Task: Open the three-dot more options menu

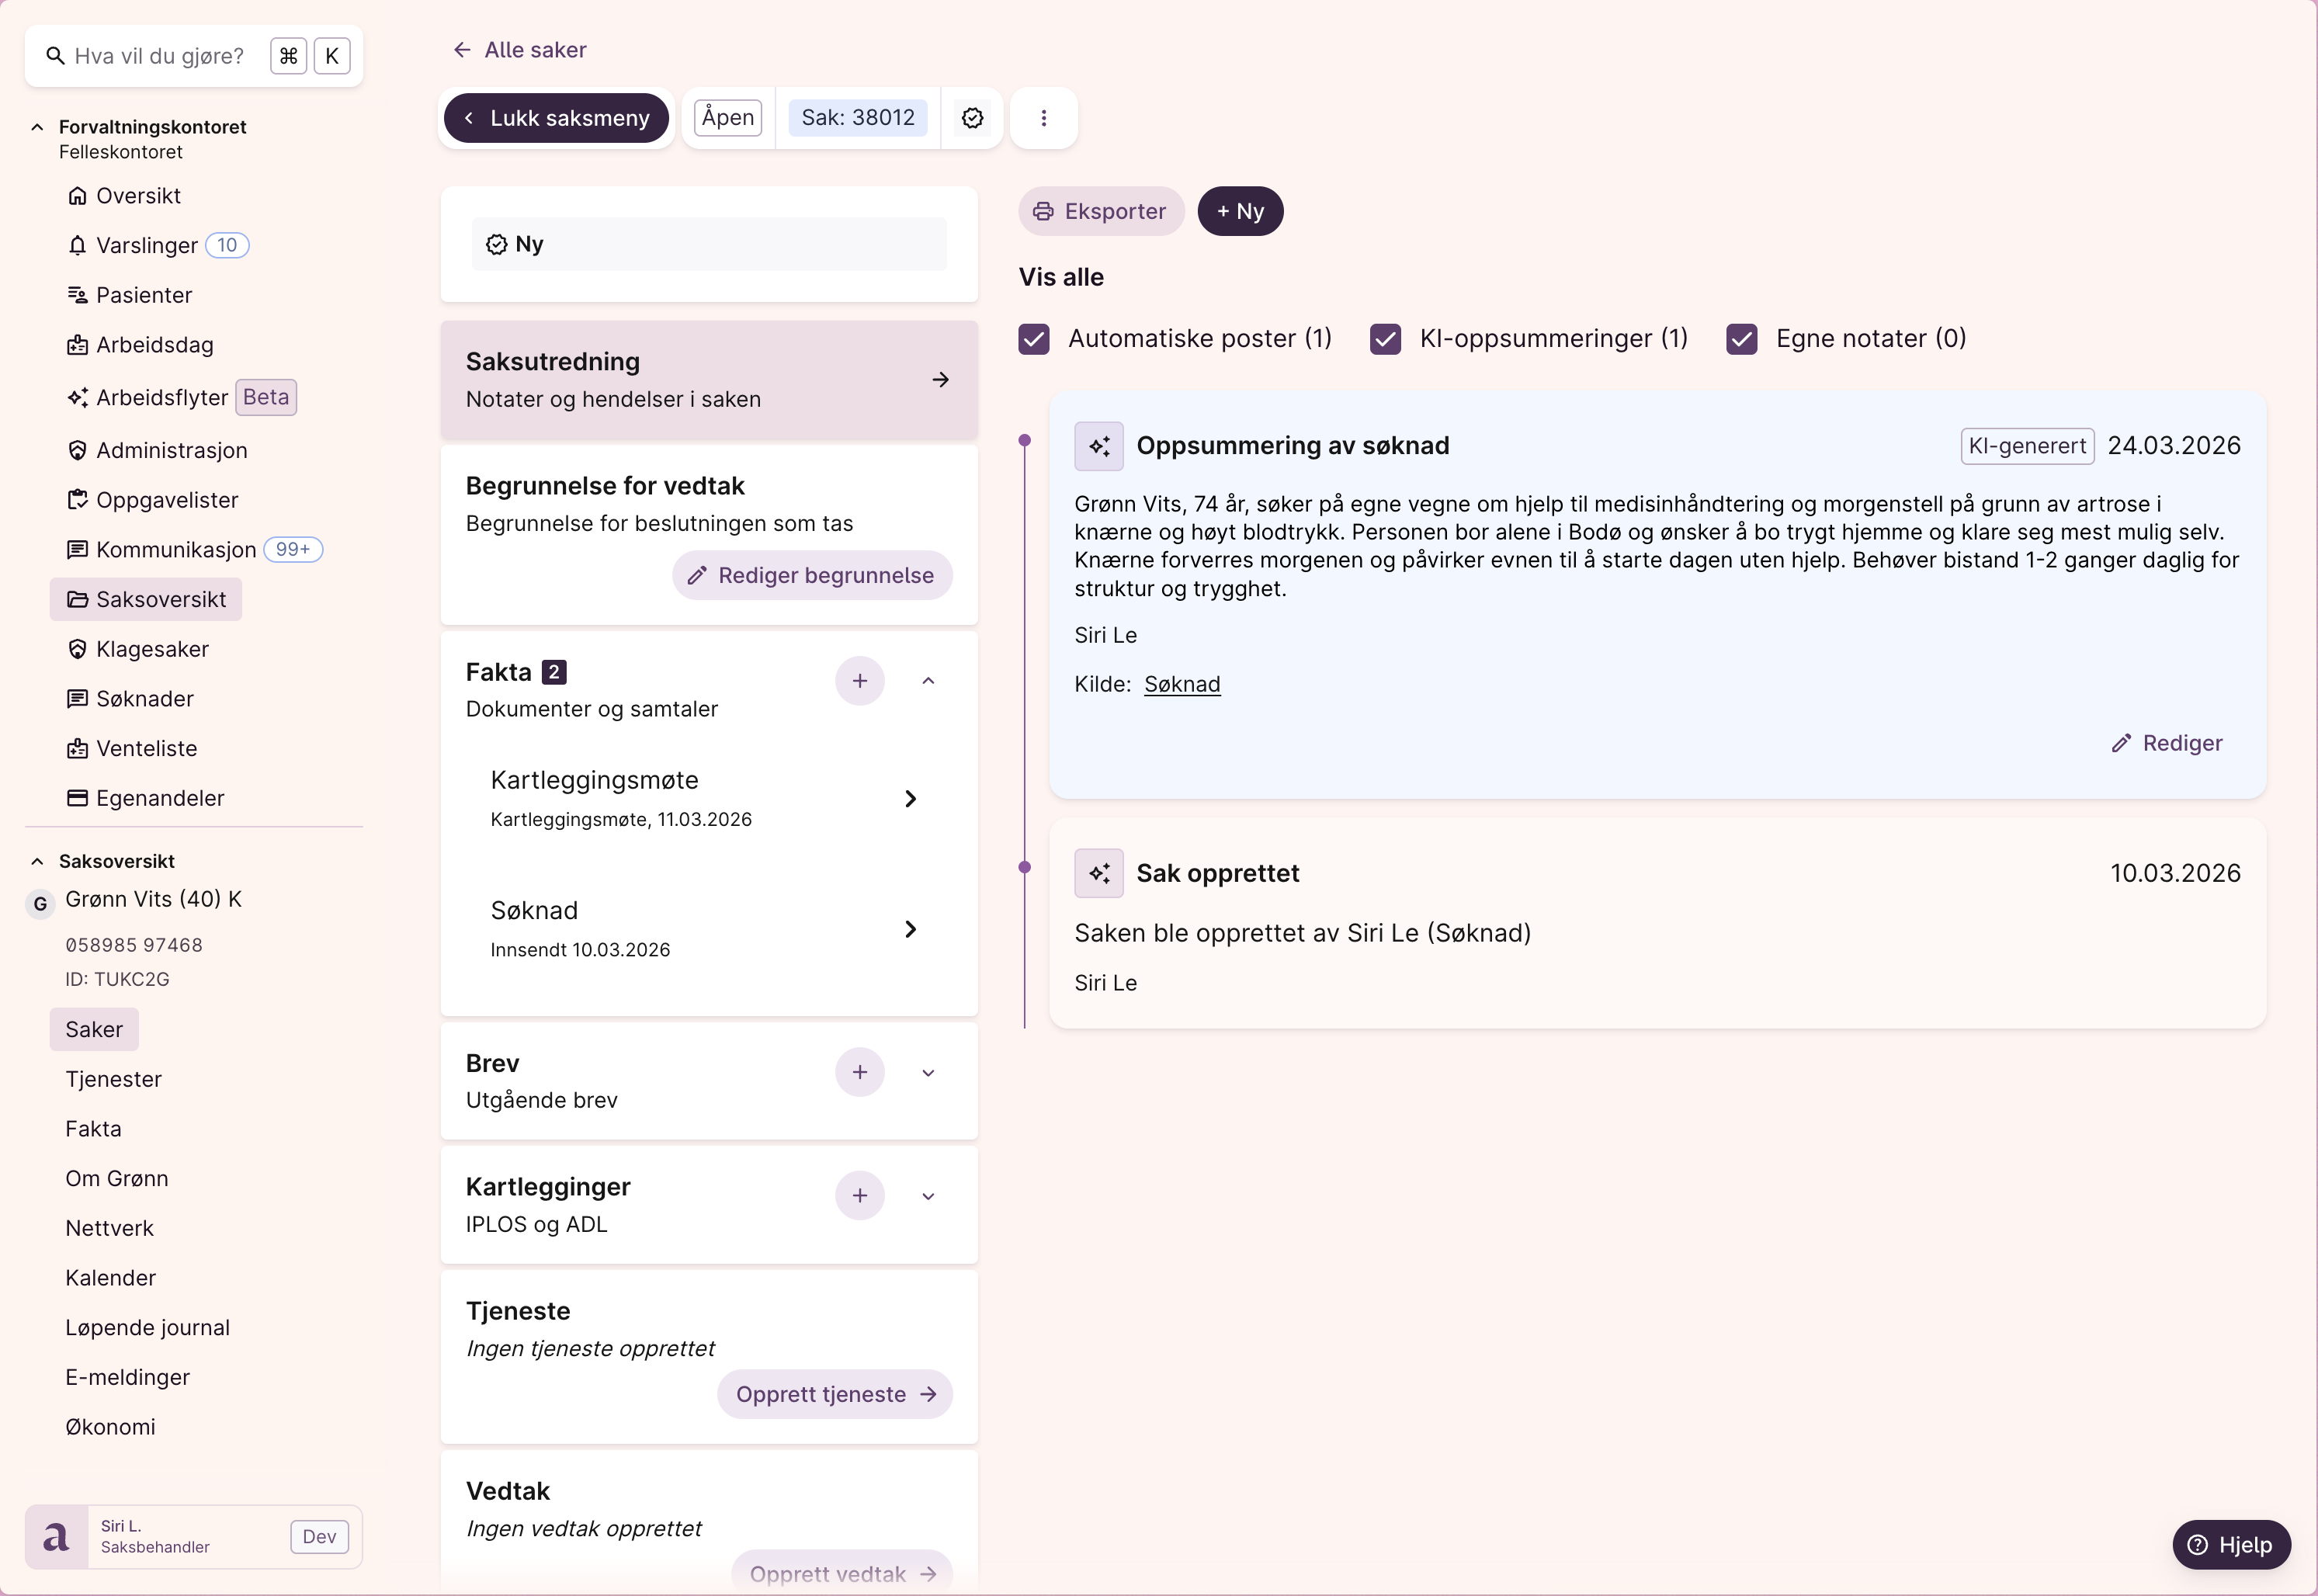Action: 1043,118
